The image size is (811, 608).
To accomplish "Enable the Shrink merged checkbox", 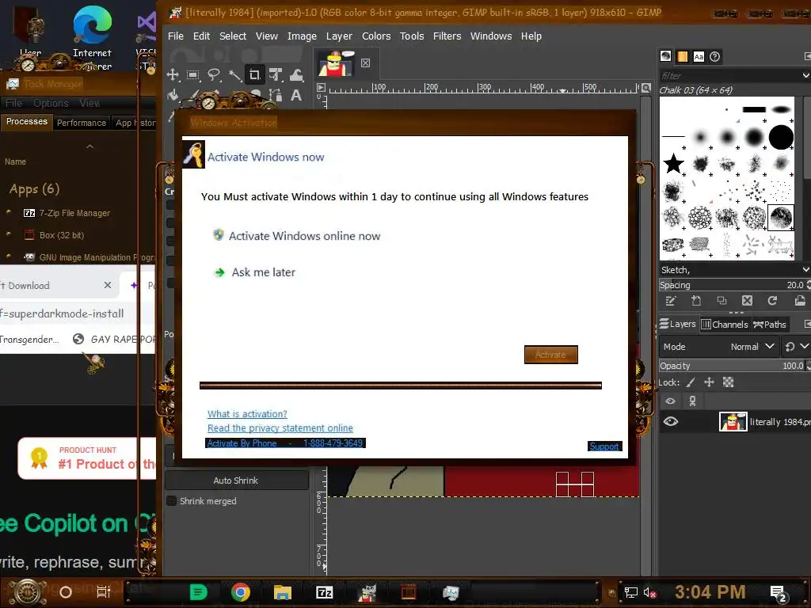I will click(x=171, y=501).
